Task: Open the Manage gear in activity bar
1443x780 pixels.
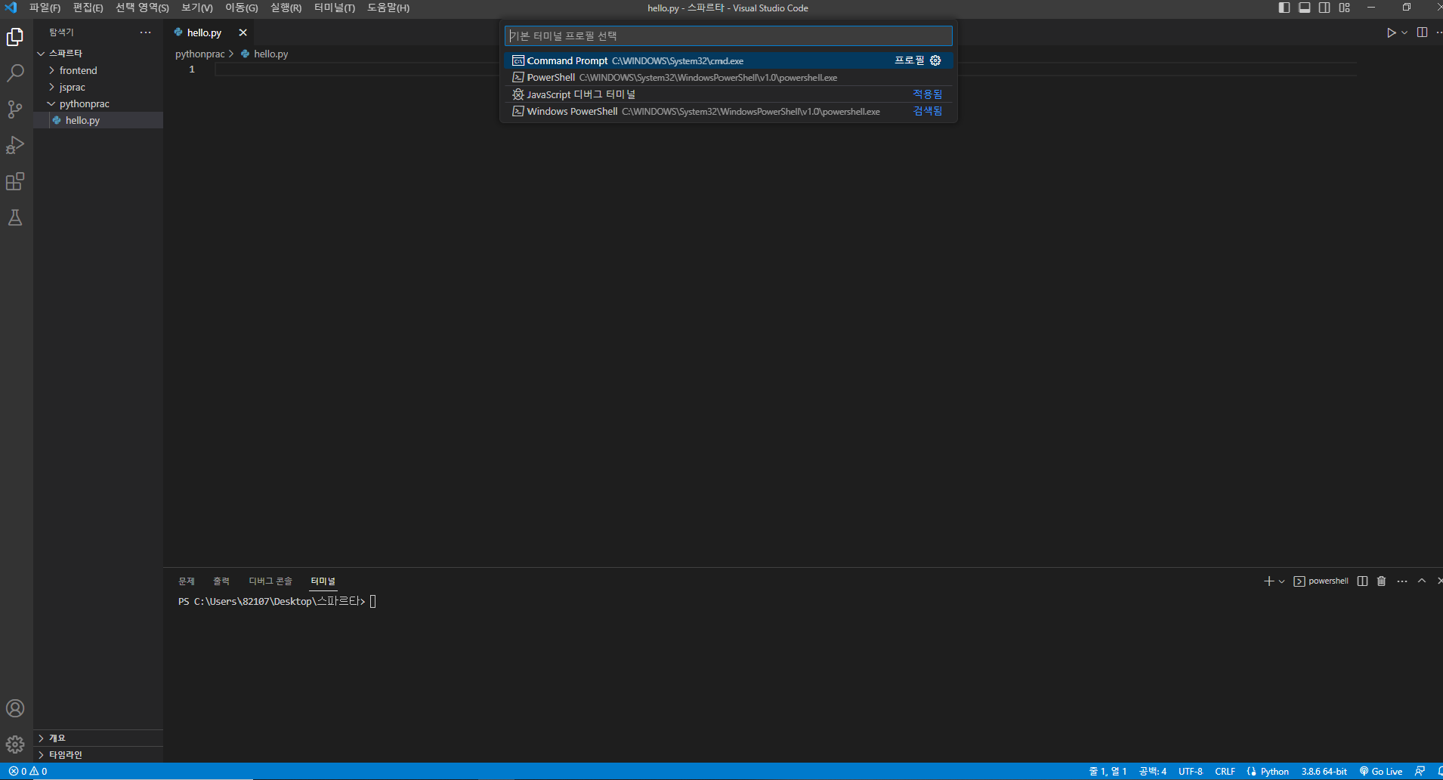Action: 15,745
